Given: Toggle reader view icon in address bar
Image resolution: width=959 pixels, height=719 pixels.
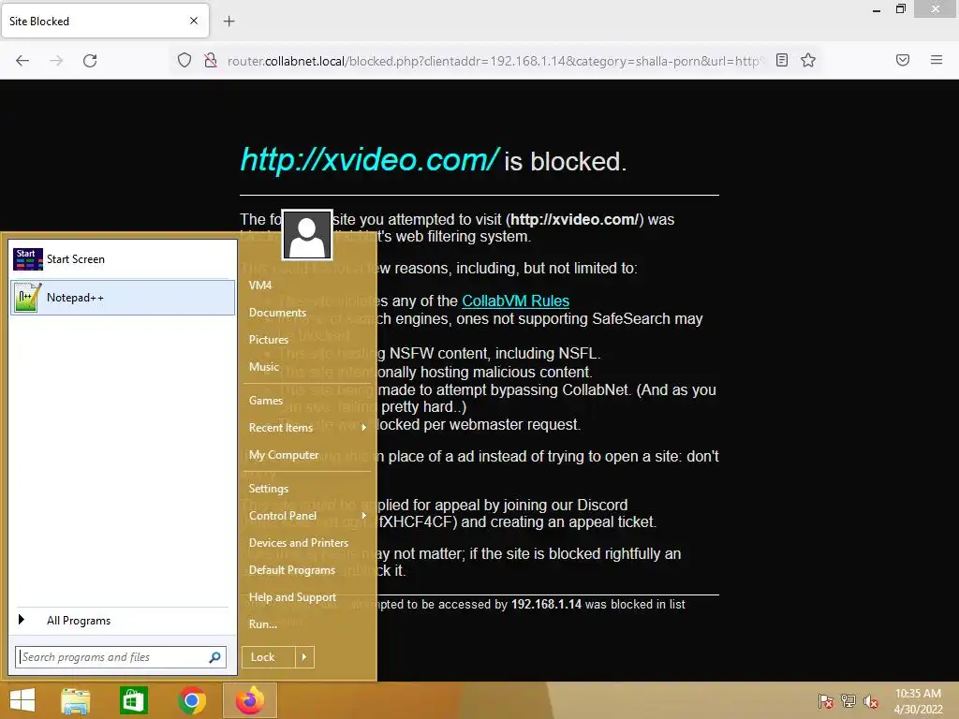Looking at the screenshot, I should tap(782, 60).
